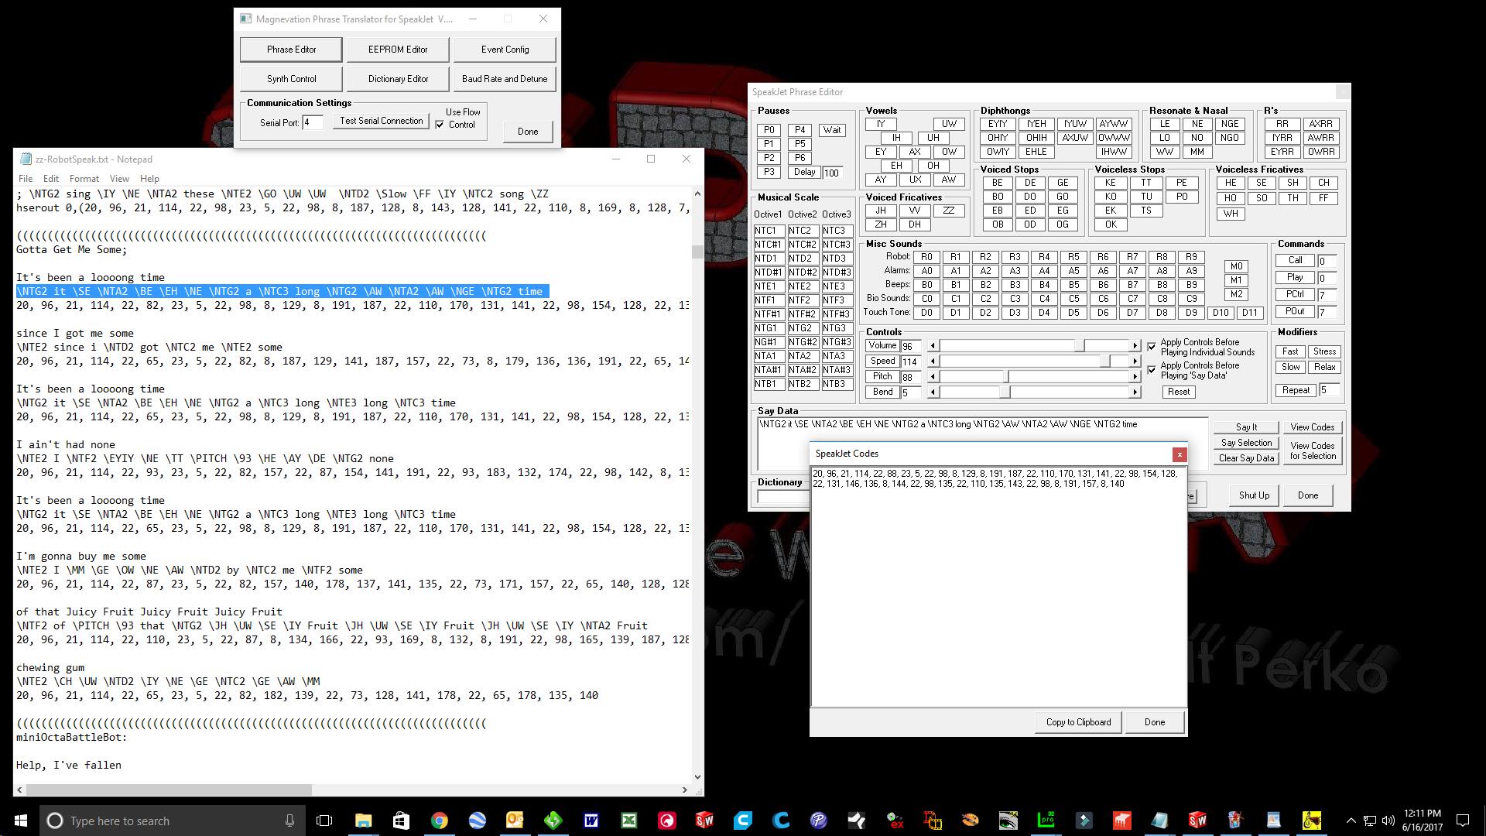The width and height of the screenshot is (1486, 836).
Task: Open the Action Center notification icon
Action: (x=1463, y=821)
